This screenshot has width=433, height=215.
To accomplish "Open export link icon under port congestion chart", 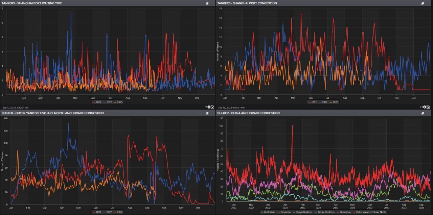I will coord(421,107).
